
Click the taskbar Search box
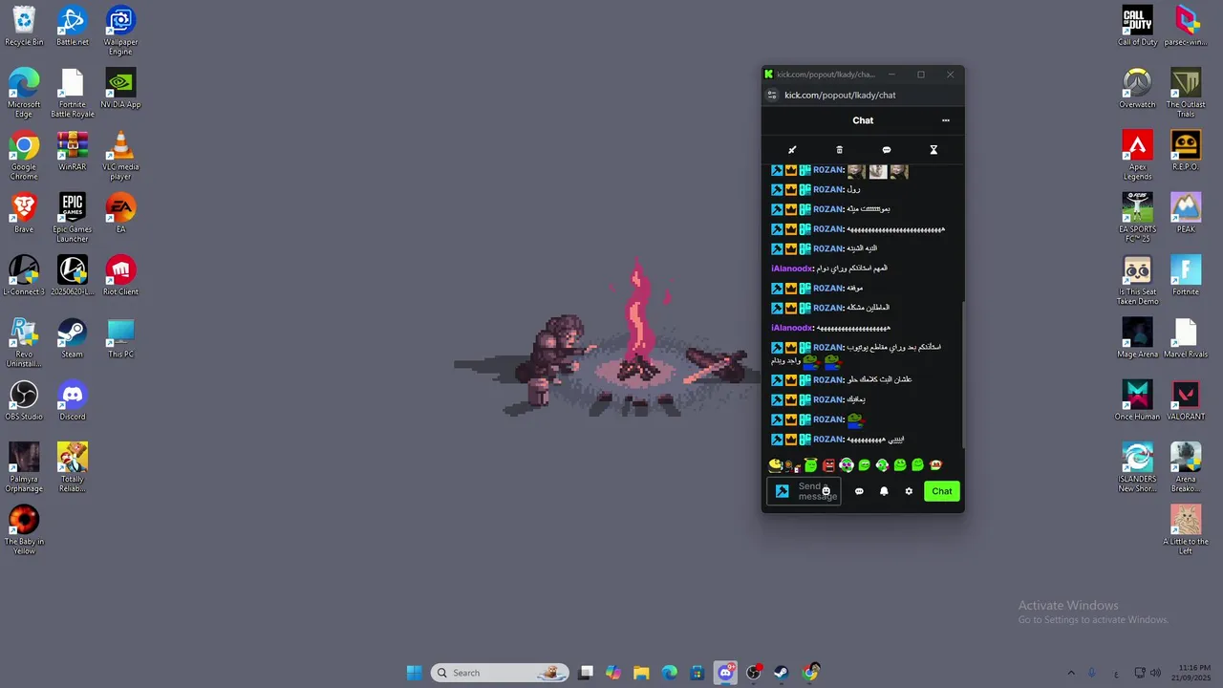[x=500, y=673]
